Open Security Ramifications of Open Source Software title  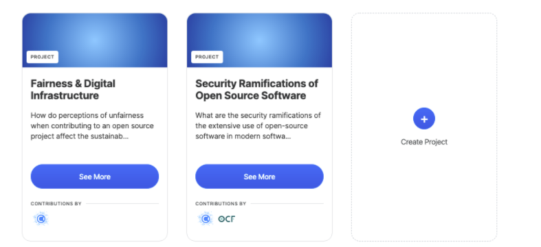click(256, 89)
